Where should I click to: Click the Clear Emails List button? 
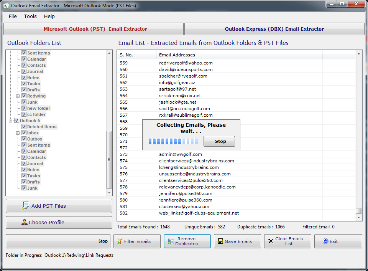(287, 241)
